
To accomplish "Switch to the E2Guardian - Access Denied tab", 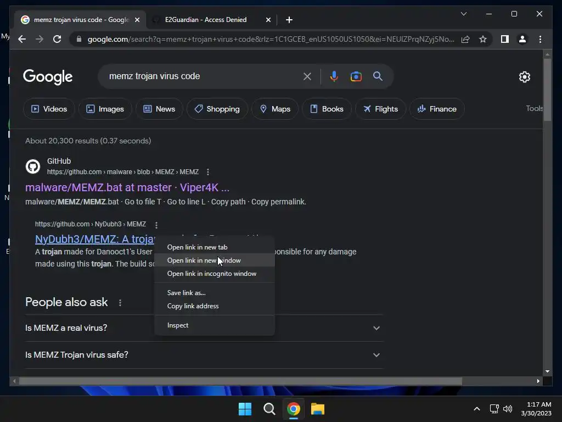I will tap(211, 20).
